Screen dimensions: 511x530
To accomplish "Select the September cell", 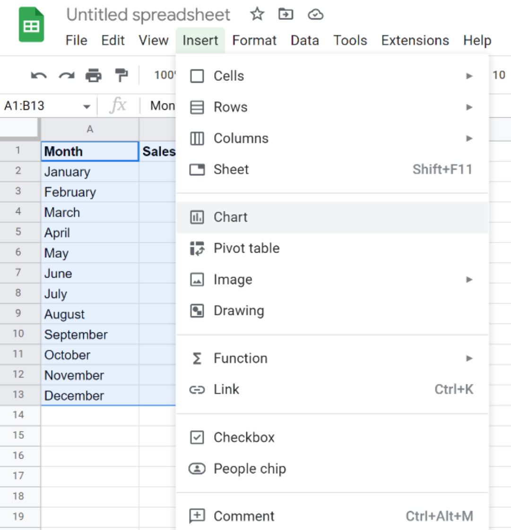I will pyautogui.click(x=90, y=335).
